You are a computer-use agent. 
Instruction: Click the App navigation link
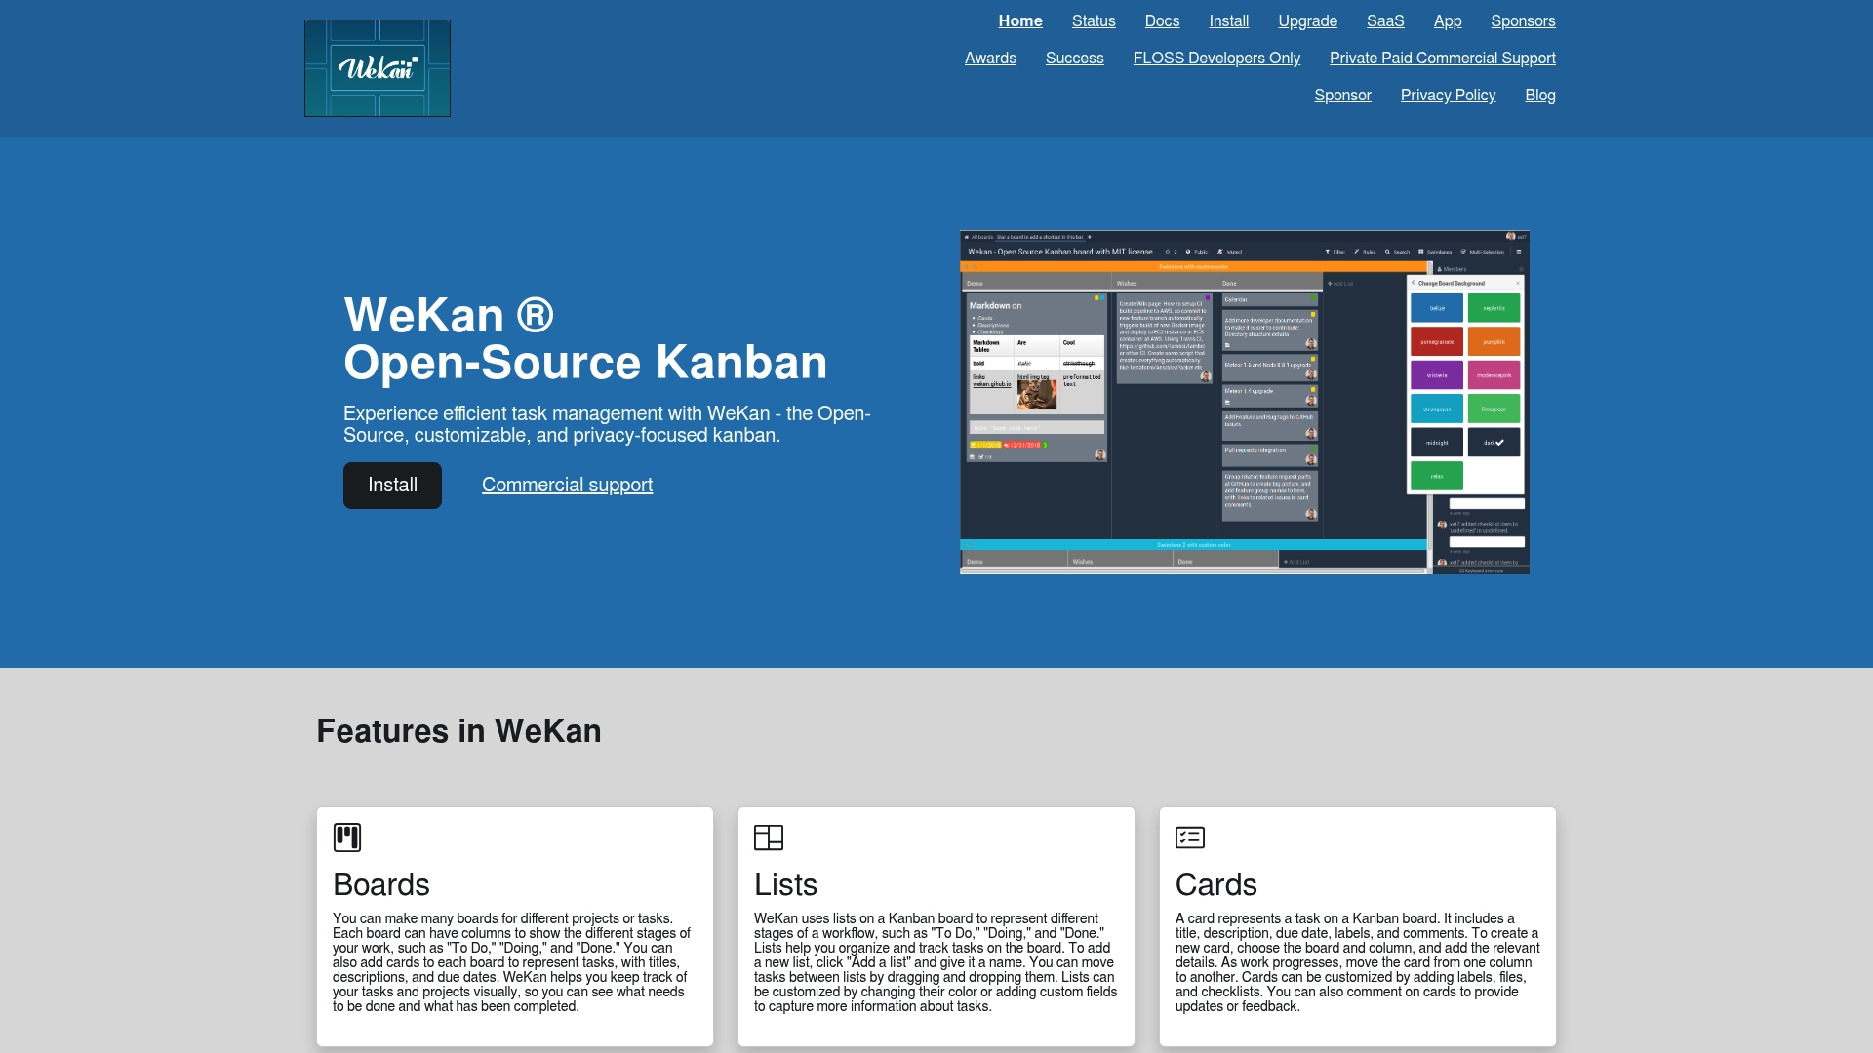tap(1448, 21)
